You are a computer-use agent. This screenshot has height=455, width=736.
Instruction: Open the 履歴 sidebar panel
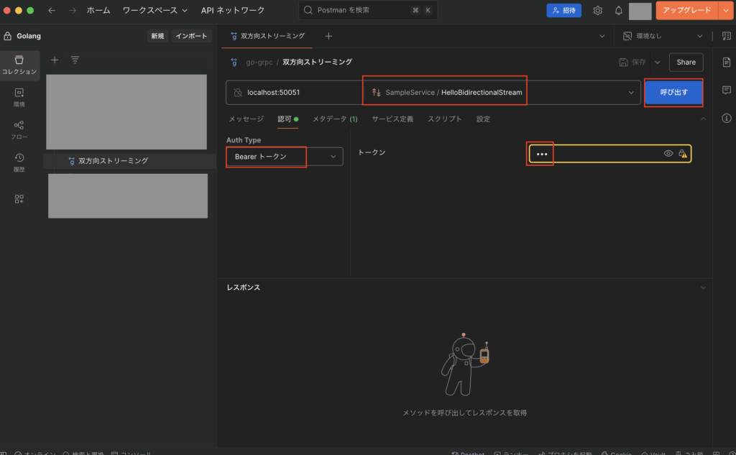tap(19, 162)
